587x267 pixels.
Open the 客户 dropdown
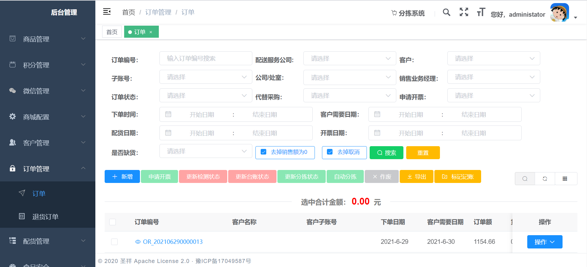click(494, 58)
